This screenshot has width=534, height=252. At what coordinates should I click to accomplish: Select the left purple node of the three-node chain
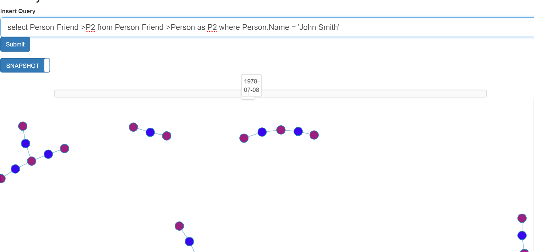(x=133, y=127)
